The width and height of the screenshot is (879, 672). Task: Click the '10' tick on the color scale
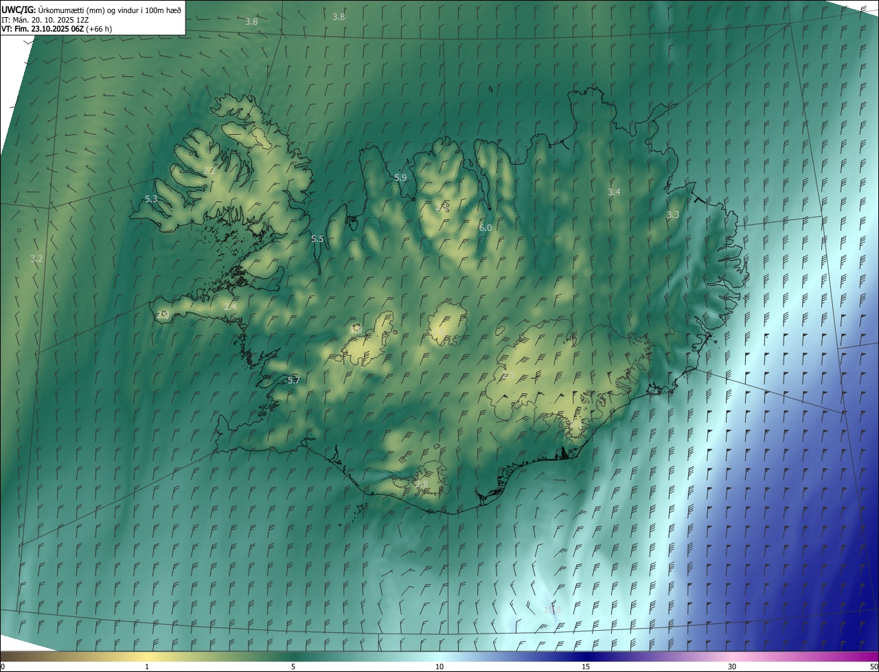[439, 667]
